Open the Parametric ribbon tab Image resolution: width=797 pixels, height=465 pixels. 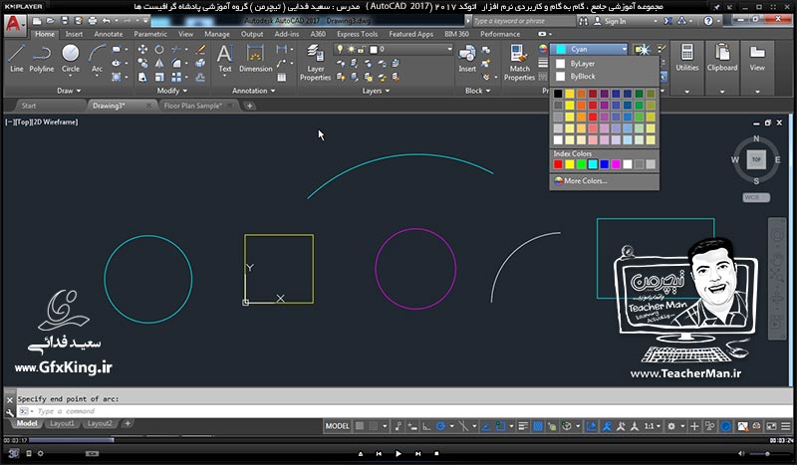point(150,34)
